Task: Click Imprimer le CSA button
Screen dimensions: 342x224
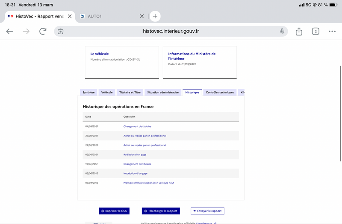Action: click(x=114, y=211)
